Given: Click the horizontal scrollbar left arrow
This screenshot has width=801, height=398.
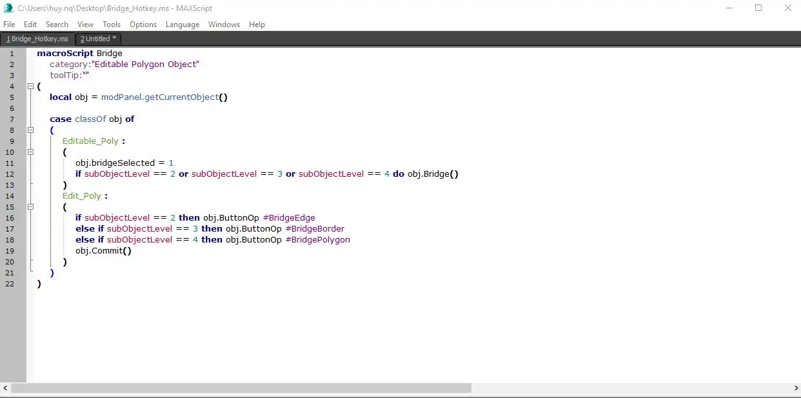Looking at the screenshot, I should coord(5,388).
